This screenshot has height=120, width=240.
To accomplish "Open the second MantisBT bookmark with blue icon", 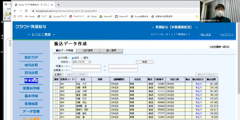I will [x=121, y=16].
